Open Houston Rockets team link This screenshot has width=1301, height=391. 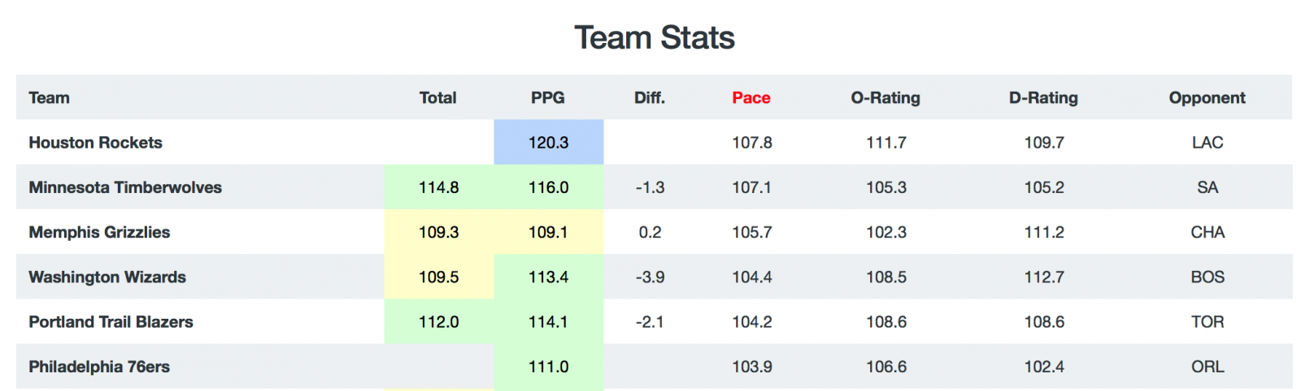tap(95, 143)
